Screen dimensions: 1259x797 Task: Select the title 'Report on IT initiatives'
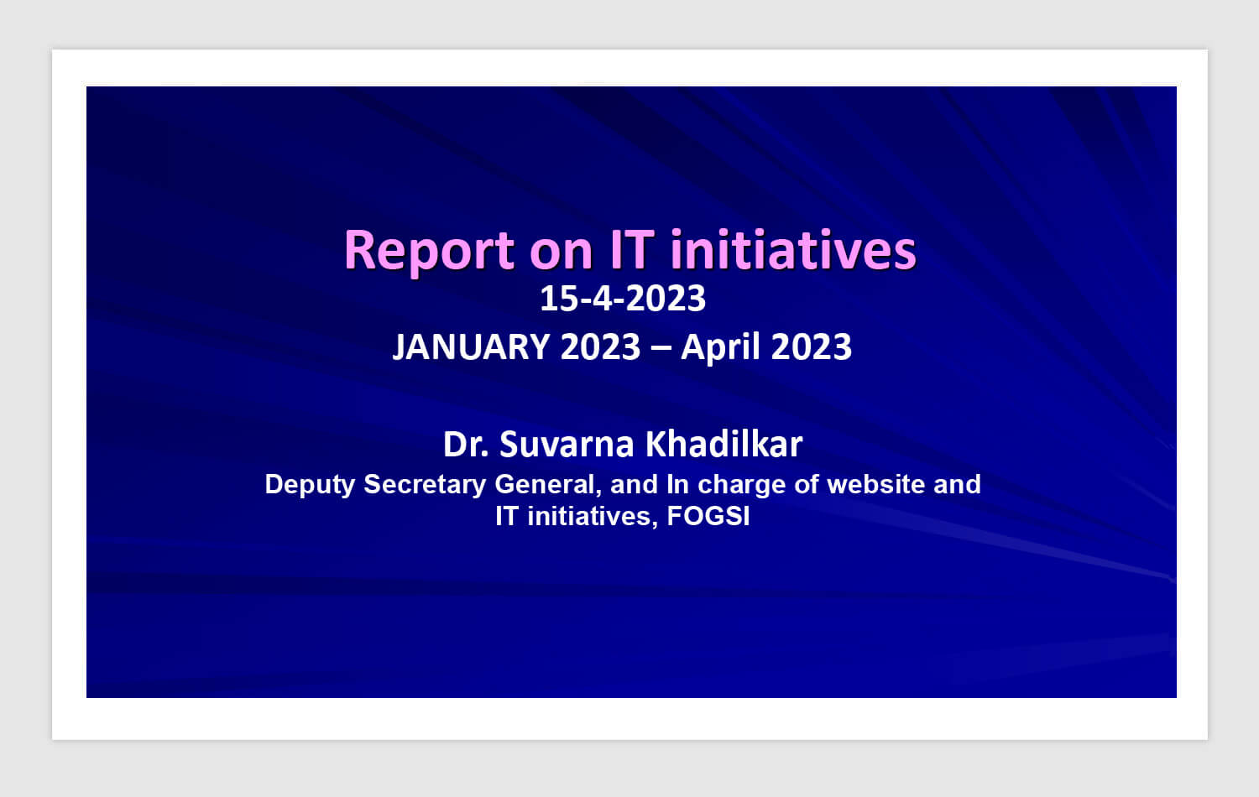click(x=629, y=250)
